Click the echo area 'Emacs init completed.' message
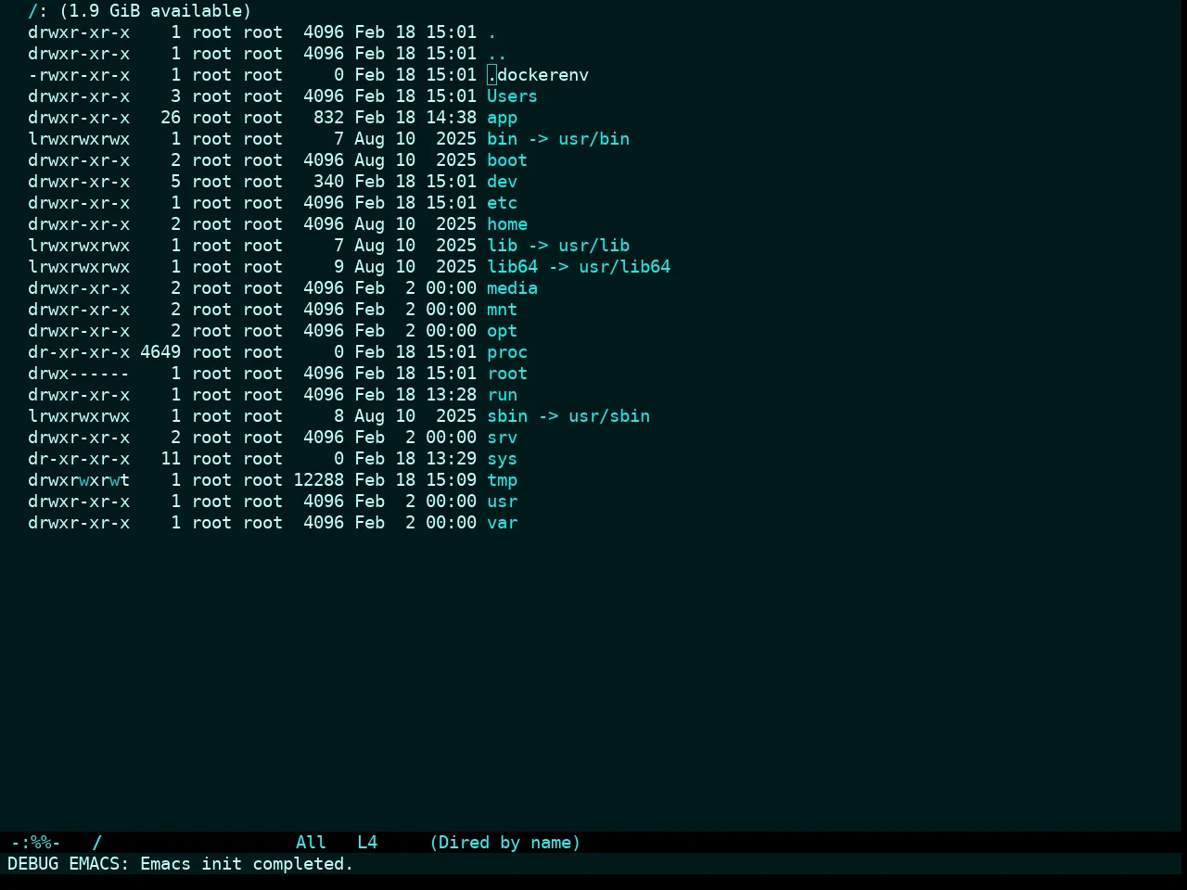Image resolution: width=1187 pixels, height=890 pixels. (x=247, y=864)
